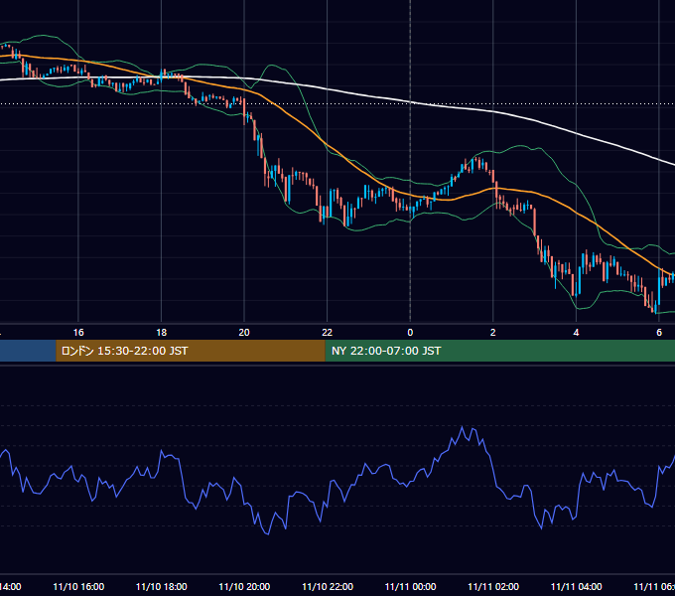Click the blue session bar before London
This screenshot has height=596, width=675.
(28, 351)
